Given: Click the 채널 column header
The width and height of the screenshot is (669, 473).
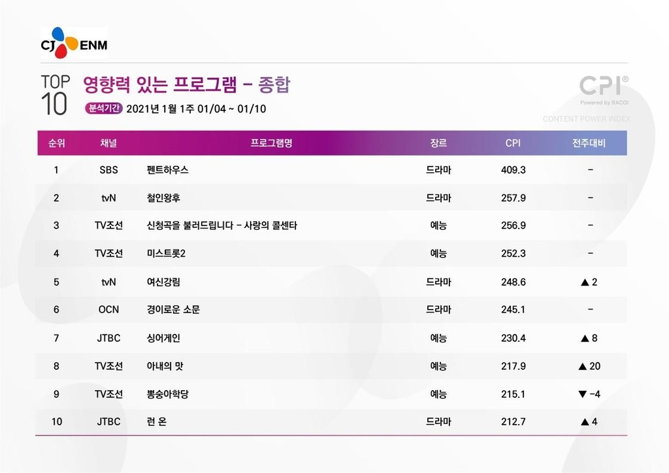Looking at the screenshot, I should pos(109,143).
